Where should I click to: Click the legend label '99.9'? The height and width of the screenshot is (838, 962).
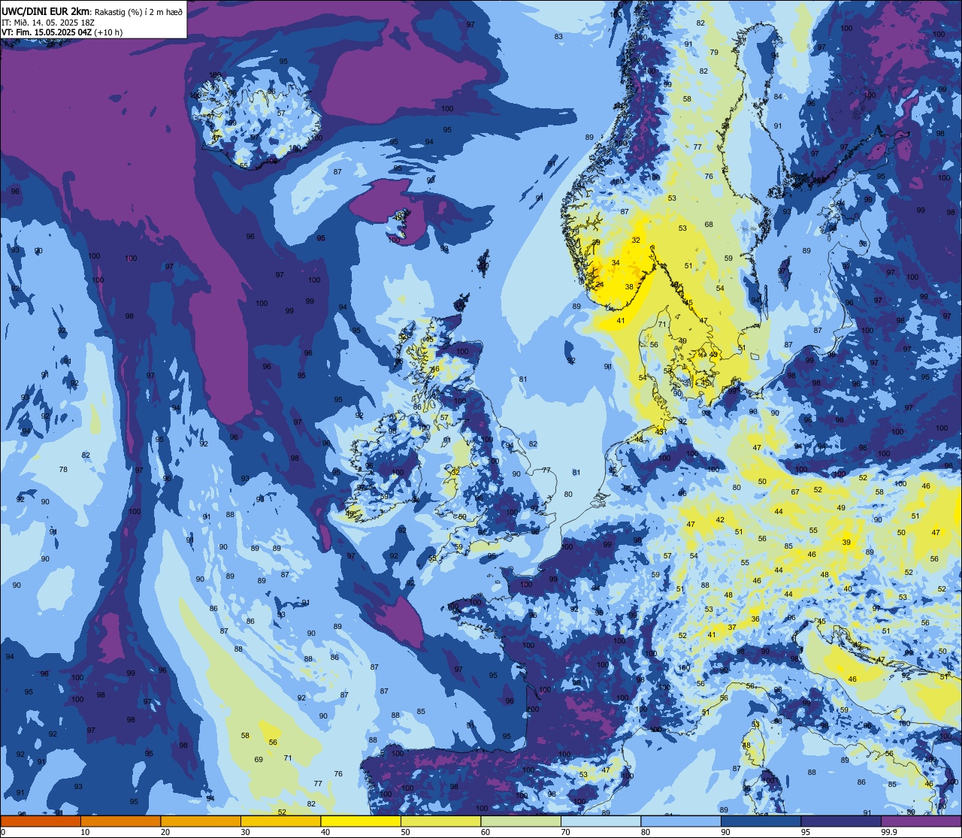click(890, 832)
